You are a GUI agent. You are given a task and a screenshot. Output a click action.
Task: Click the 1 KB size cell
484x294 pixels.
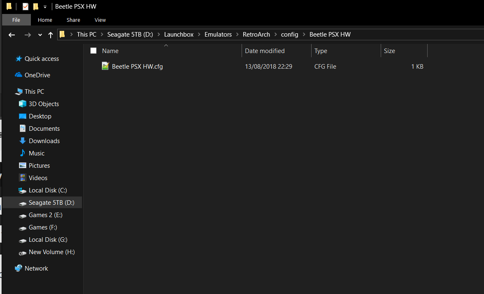pos(417,67)
